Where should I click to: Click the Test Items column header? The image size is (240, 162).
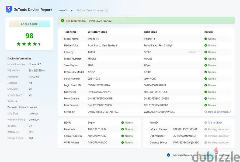pyautogui.click(x=70, y=32)
